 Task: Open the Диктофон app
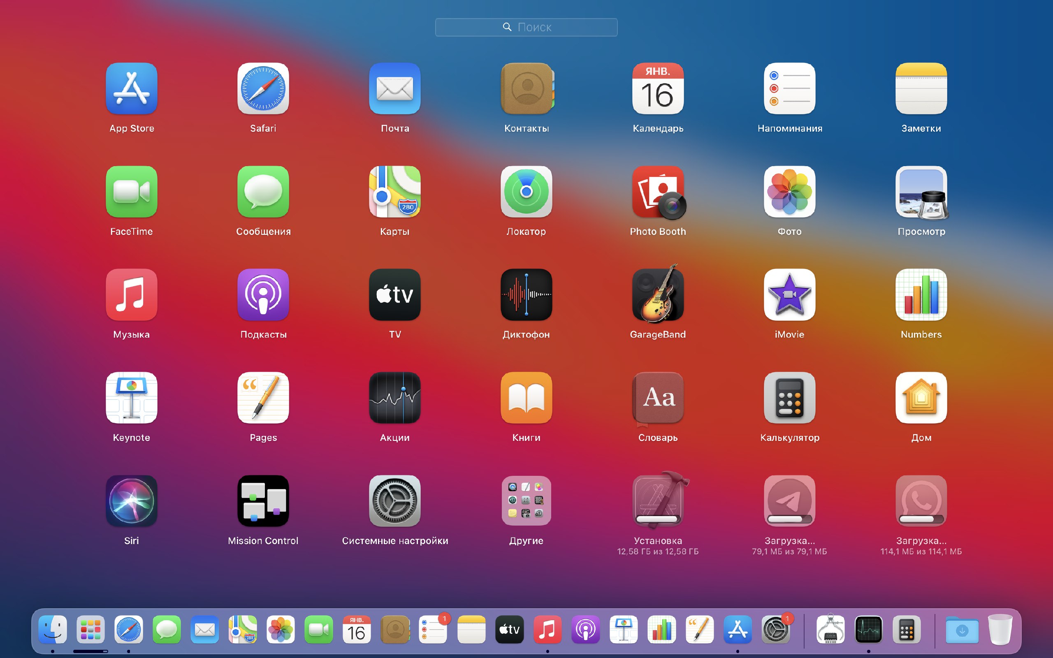[x=526, y=294]
